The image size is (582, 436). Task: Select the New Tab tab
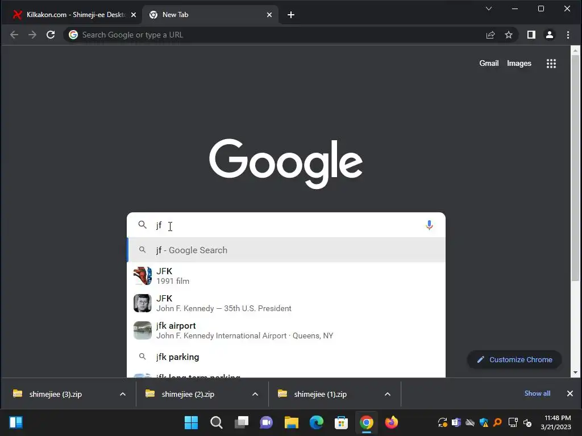[210, 15]
